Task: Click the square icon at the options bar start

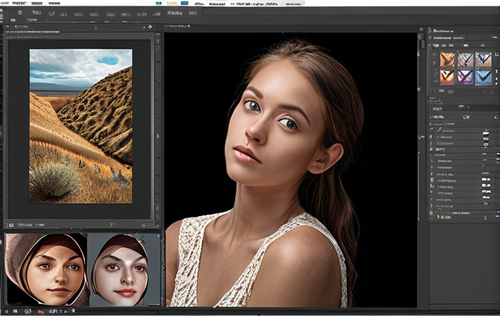Action: click(20, 13)
